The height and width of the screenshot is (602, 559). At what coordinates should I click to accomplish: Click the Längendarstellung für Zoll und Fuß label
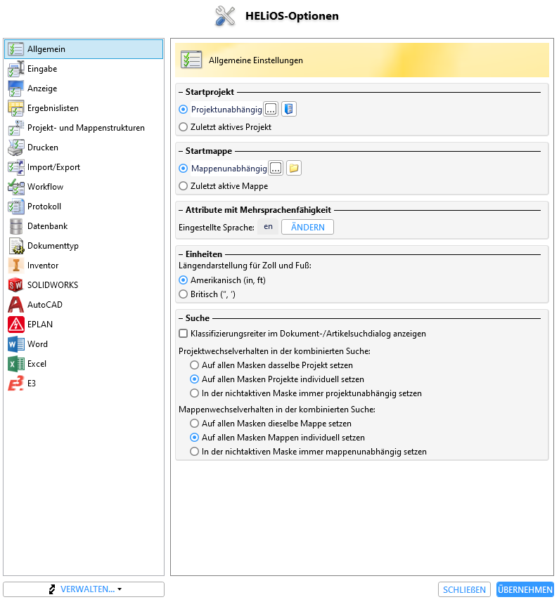click(245, 266)
